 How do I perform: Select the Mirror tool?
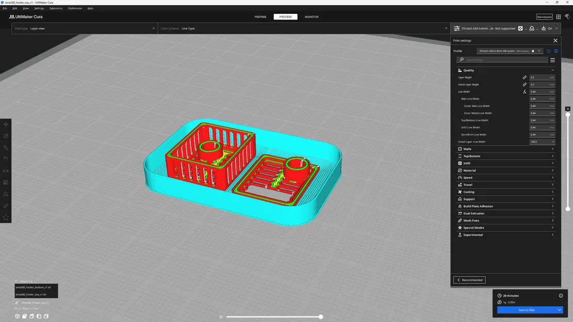6,171
